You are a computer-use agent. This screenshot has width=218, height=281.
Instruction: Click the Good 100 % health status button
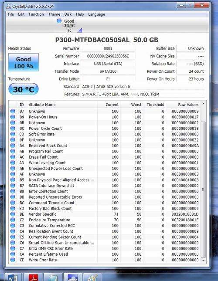24,62
